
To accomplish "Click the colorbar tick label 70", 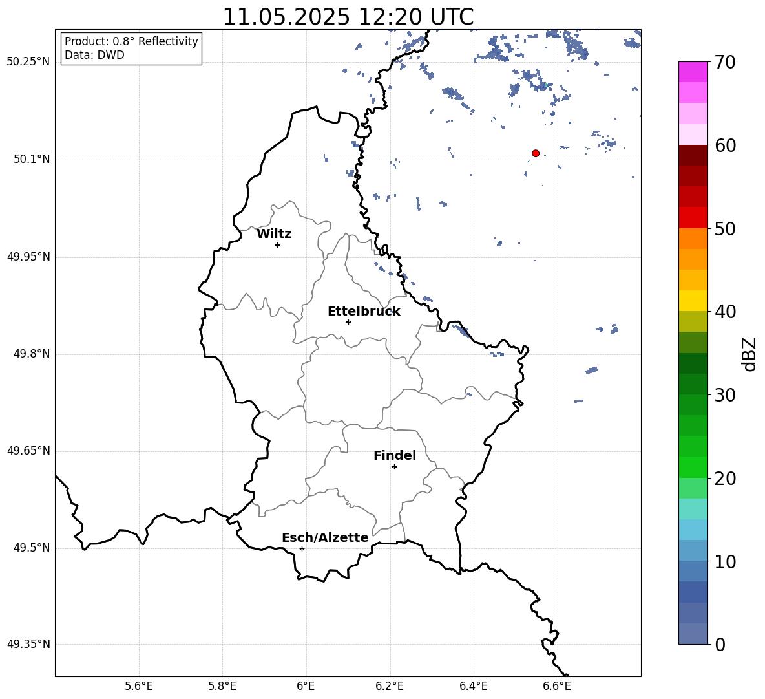I will 725,62.
